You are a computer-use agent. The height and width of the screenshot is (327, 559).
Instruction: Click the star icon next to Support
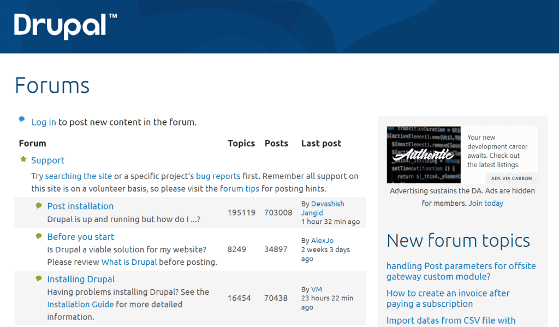click(23, 159)
